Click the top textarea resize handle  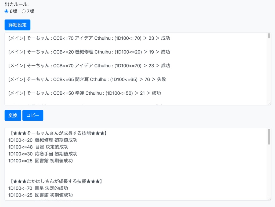click(270, 103)
